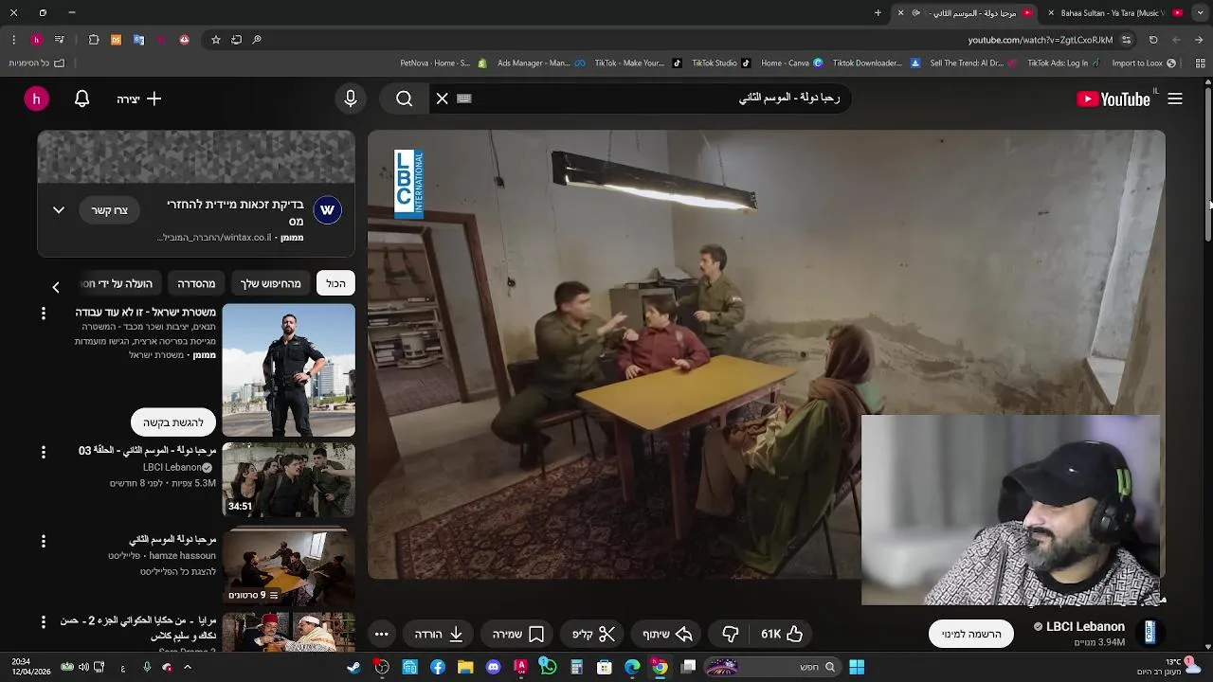Open TikTok Studio bookmark
The image size is (1213, 682).
click(x=720, y=63)
